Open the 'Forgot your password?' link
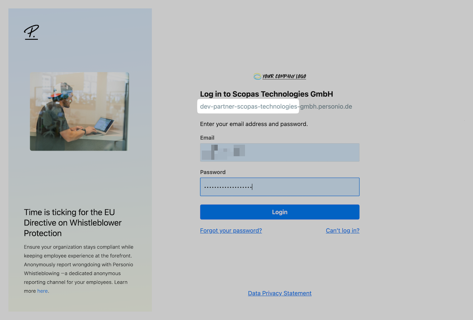473x320 pixels. coord(231,230)
